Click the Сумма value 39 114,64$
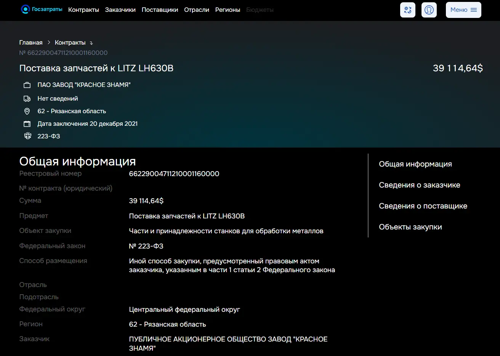500x356 pixels. click(x=146, y=201)
